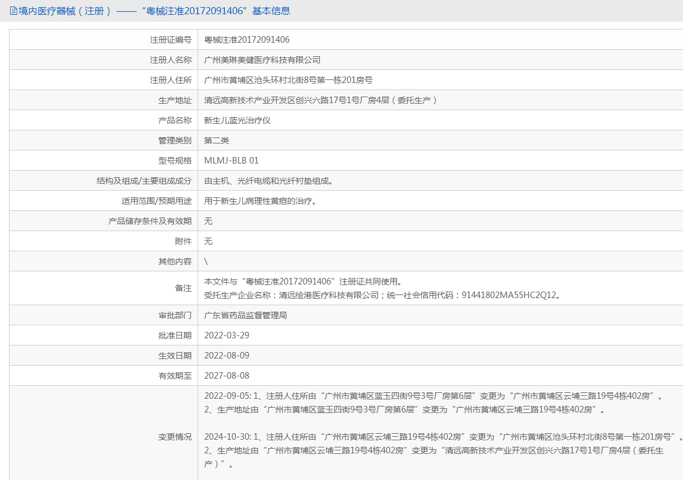The height and width of the screenshot is (480, 683).
Task: Select department 广东省药品监督管理局
Action: (x=246, y=315)
